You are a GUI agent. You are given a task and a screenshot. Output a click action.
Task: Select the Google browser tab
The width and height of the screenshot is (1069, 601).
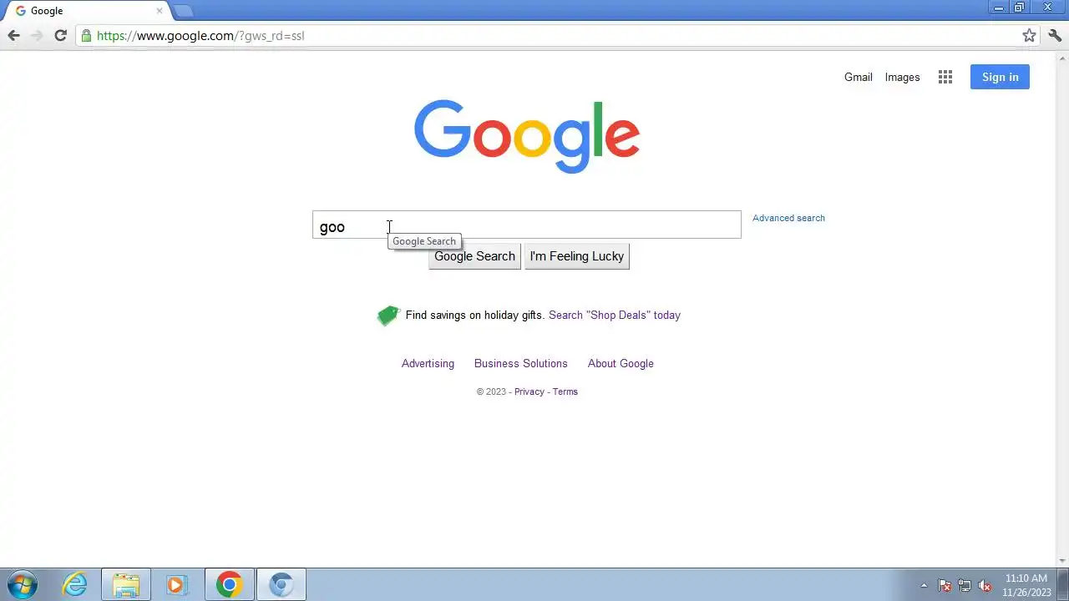[86, 11]
